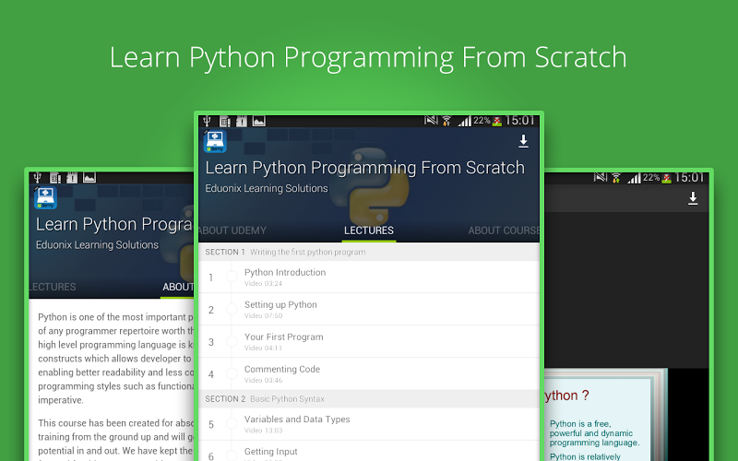Viewport: 738px width, 461px height.
Task: Tap USB icon in left phone status bar
Action: click(x=37, y=178)
